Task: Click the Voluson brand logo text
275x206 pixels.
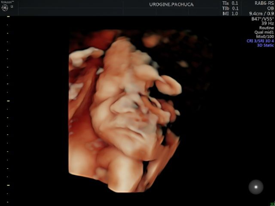Action: pyautogui.click(x=6, y=2)
